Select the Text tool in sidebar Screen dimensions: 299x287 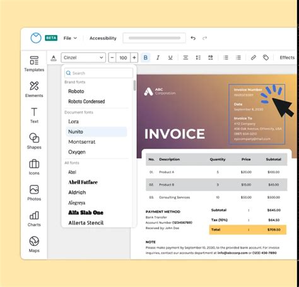tap(34, 115)
